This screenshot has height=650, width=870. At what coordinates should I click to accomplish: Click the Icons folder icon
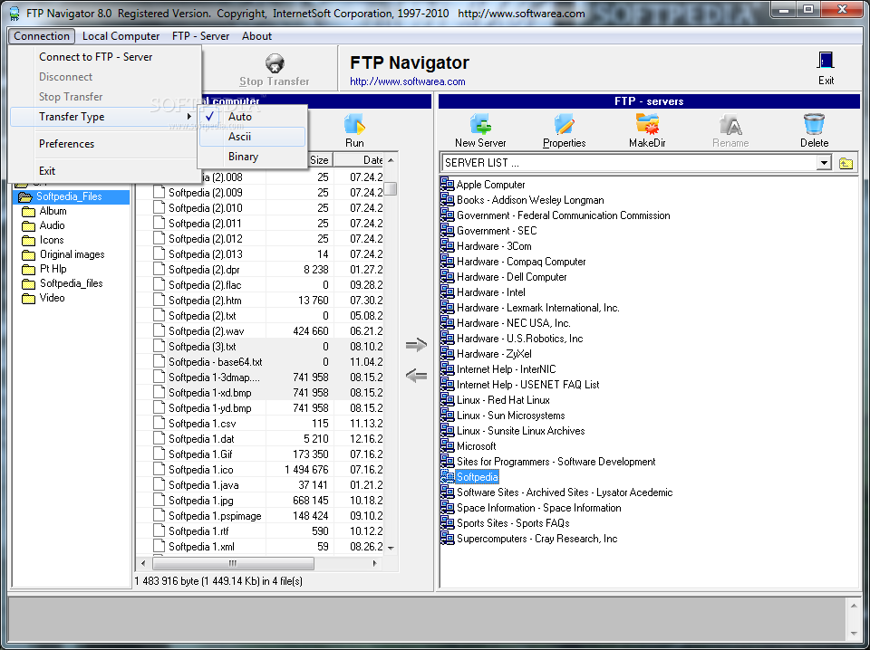(28, 240)
